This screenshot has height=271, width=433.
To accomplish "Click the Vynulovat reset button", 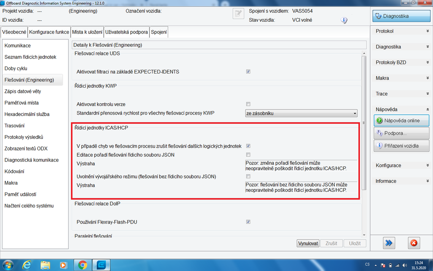I will [308, 243].
